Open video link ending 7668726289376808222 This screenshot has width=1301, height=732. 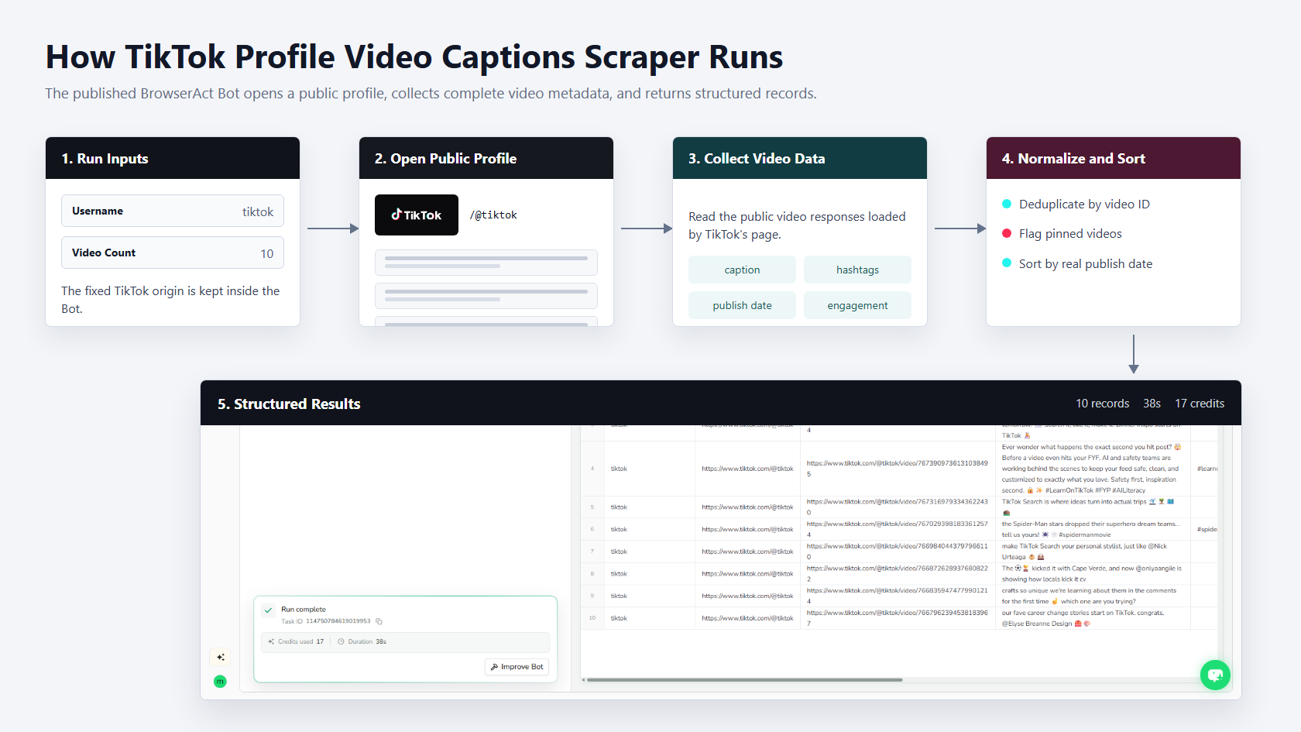tap(897, 573)
